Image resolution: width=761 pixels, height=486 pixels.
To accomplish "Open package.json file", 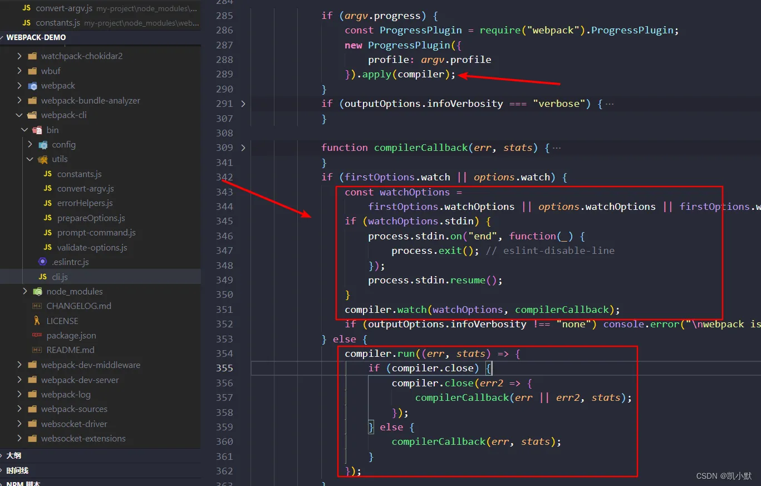I will tap(71, 336).
